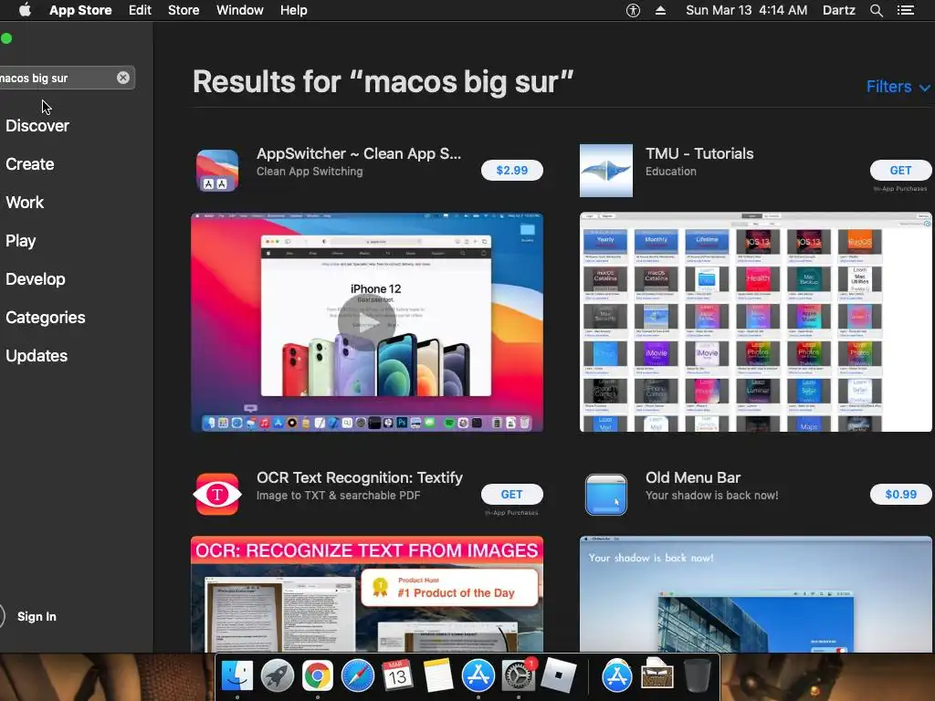Open Spotlight search in menu bar
Viewport: 935px width, 701px height.
(x=876, y=10)
